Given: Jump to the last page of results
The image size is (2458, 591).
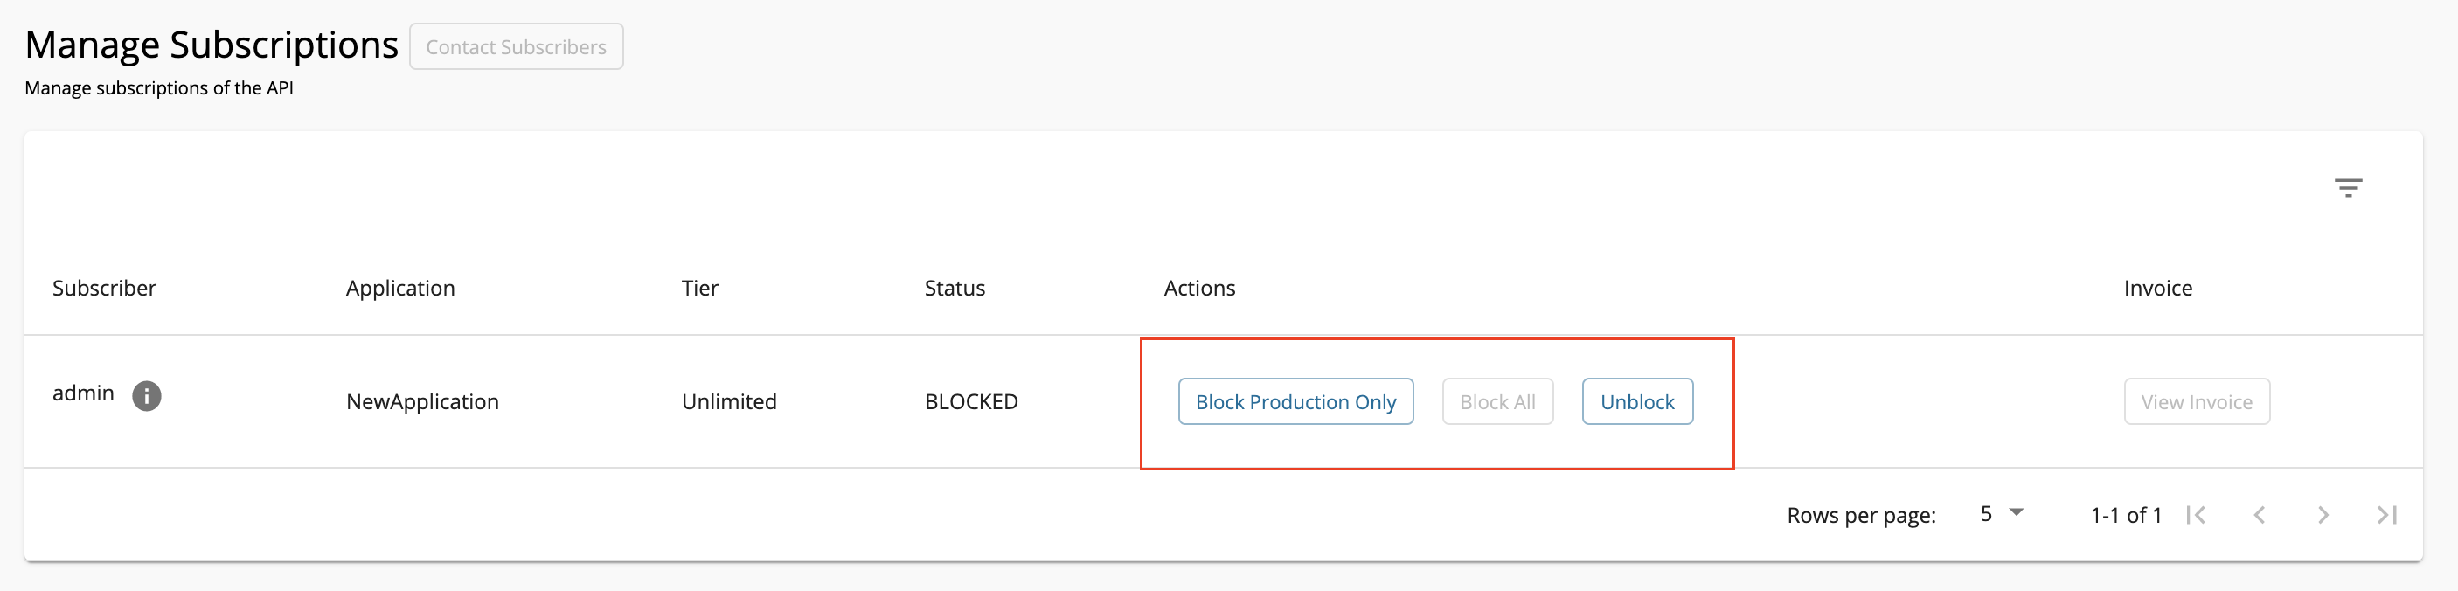Looking at the screenshot, I should [2385, 515].
